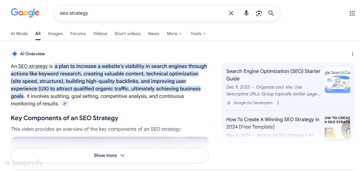Expand the overview with Show more

click(110, 155)
